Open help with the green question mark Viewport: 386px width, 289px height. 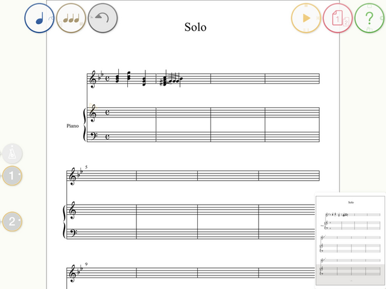pyautogui.click(x=369, y=18)
